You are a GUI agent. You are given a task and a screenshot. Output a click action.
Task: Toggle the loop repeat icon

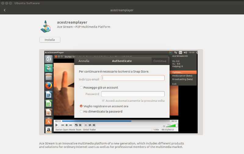click(90, 125)
